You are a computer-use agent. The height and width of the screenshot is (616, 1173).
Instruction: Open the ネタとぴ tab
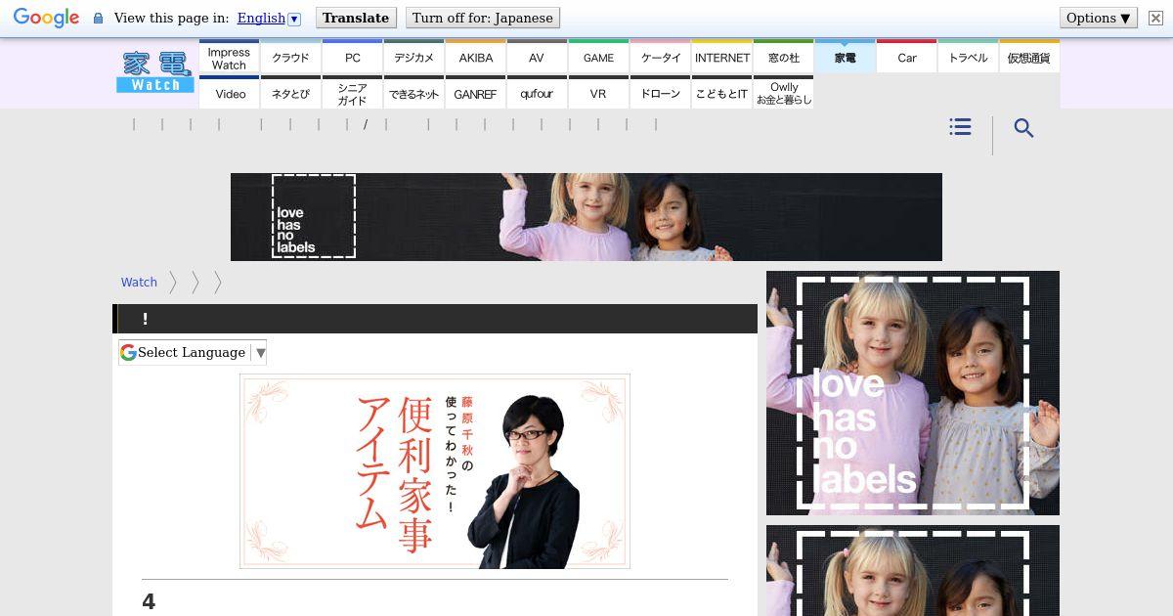290,94
